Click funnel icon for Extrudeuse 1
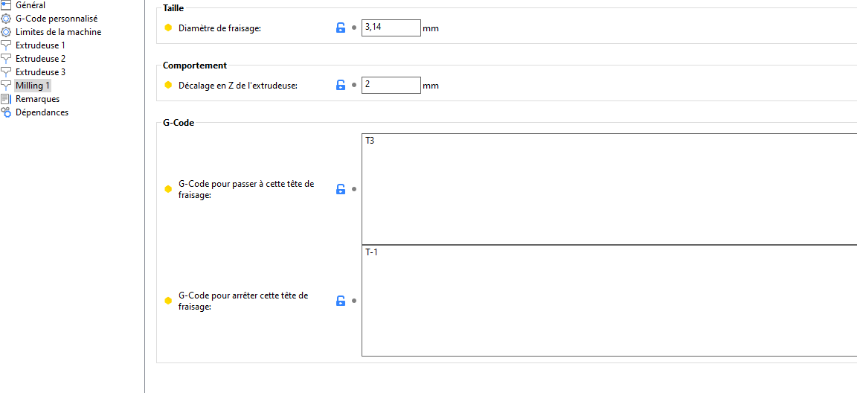Viewport: 857px width, 393px height. pyautogui.click(x=6, y=45)
